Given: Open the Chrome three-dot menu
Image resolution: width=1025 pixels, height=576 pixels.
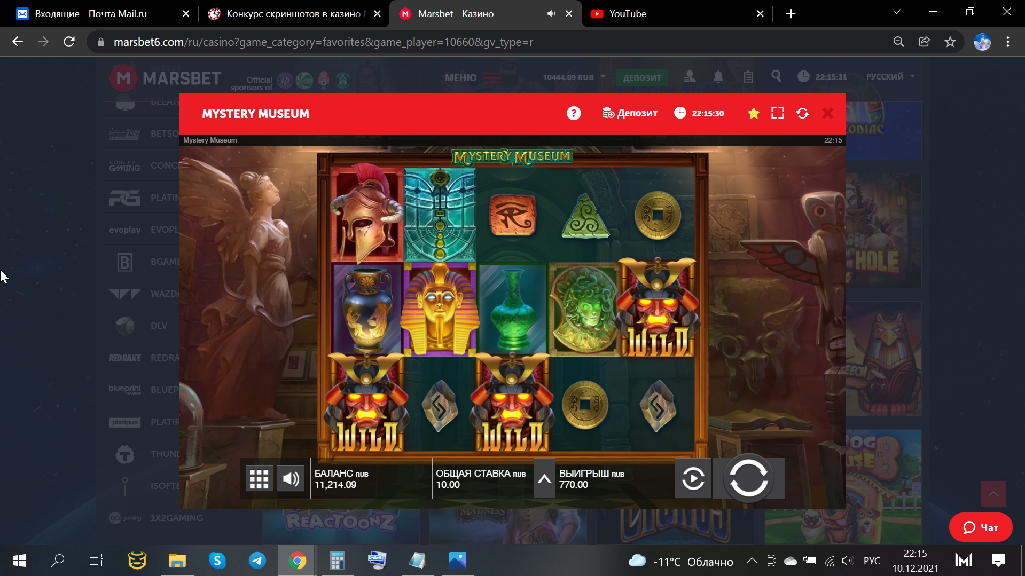Looking at the screenshot, I should pyautogui.click(x=1008, y=42).
